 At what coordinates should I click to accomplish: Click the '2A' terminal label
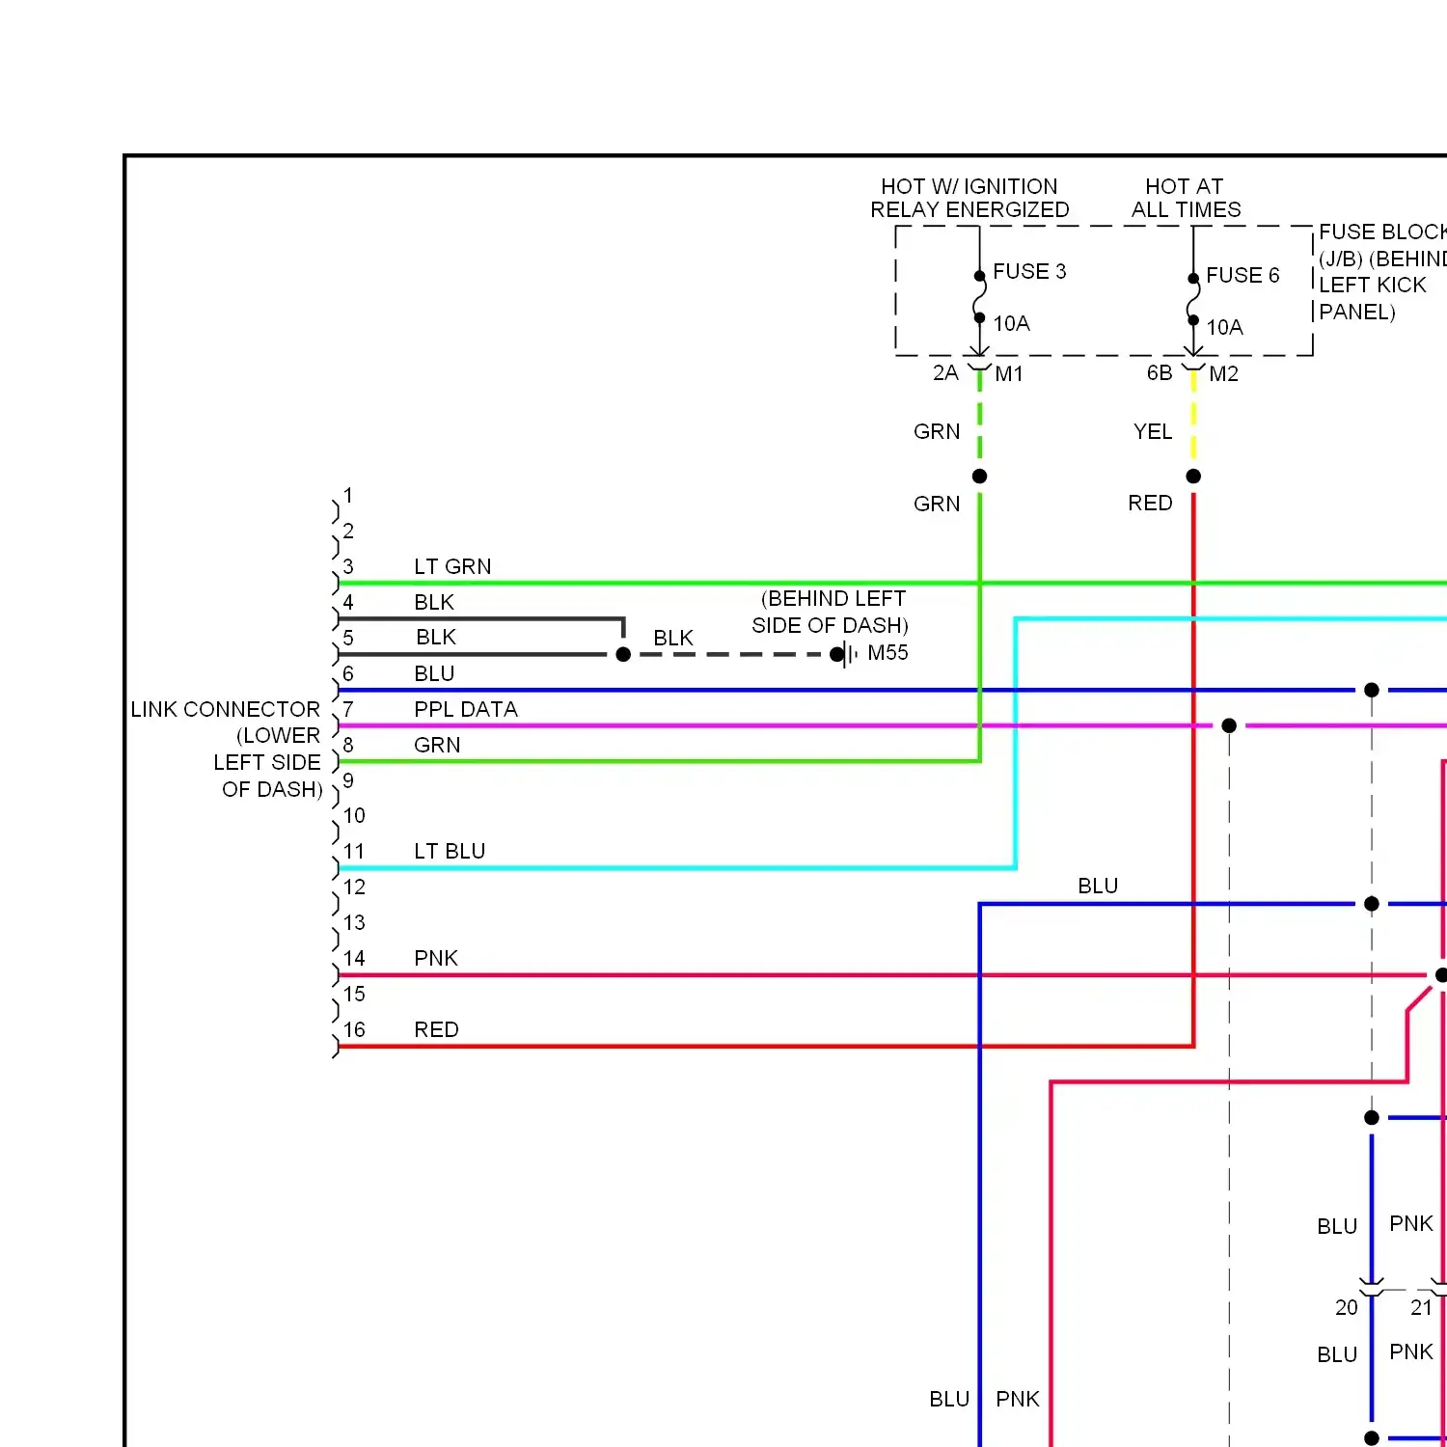pos(945,373)
